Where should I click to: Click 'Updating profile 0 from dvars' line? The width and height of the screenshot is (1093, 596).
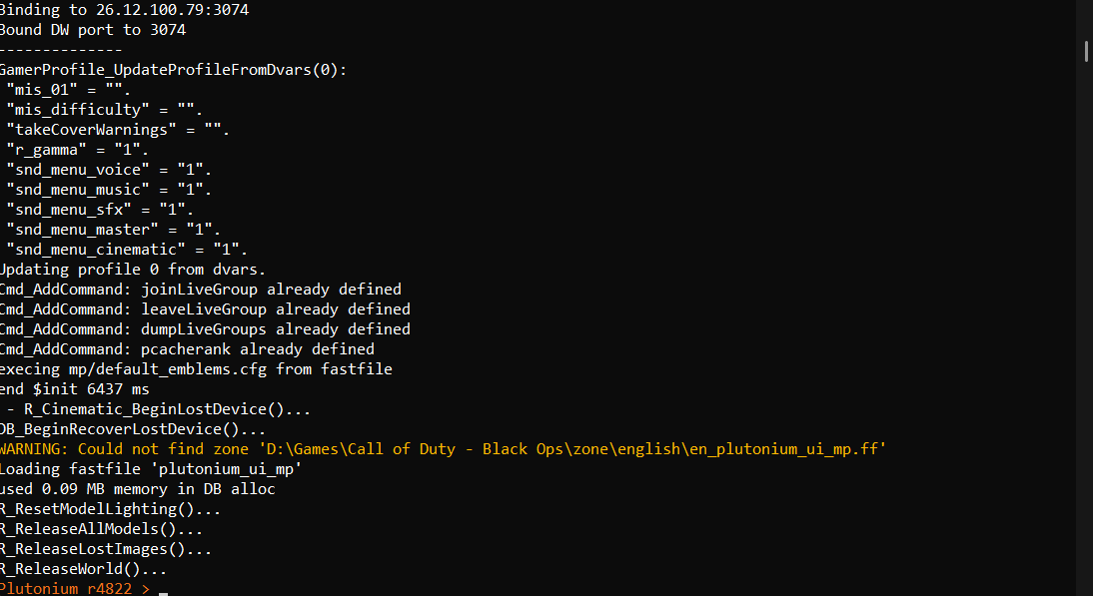click(x=133, y=270)
